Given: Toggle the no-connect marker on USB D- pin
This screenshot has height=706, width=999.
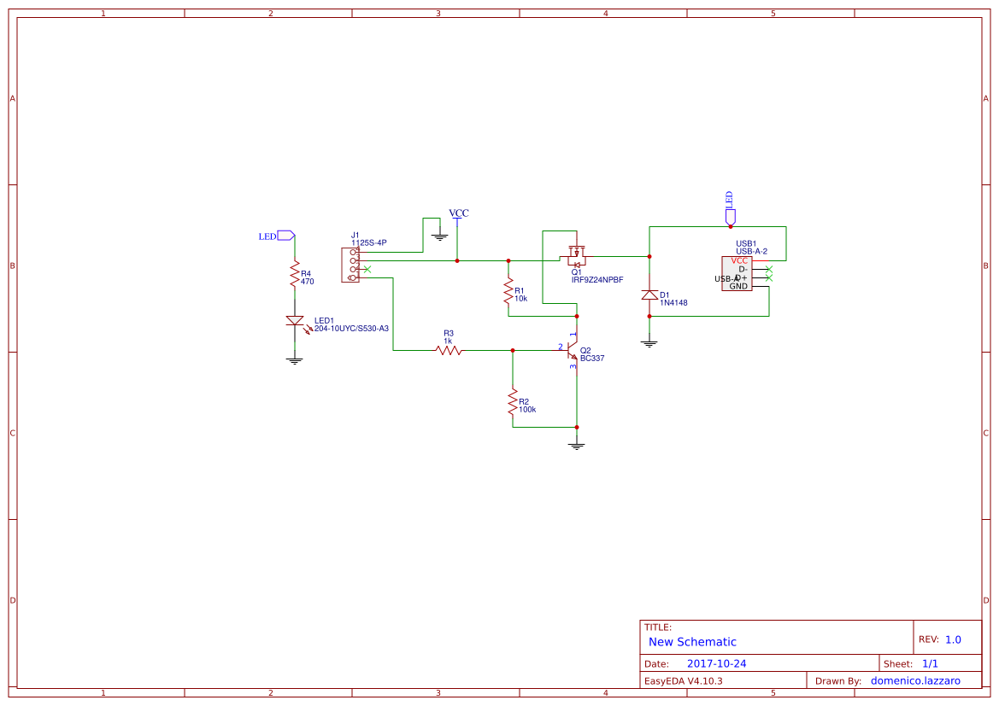Looking at the screenshot, I should pyautogui.click(x=769, y=269).
